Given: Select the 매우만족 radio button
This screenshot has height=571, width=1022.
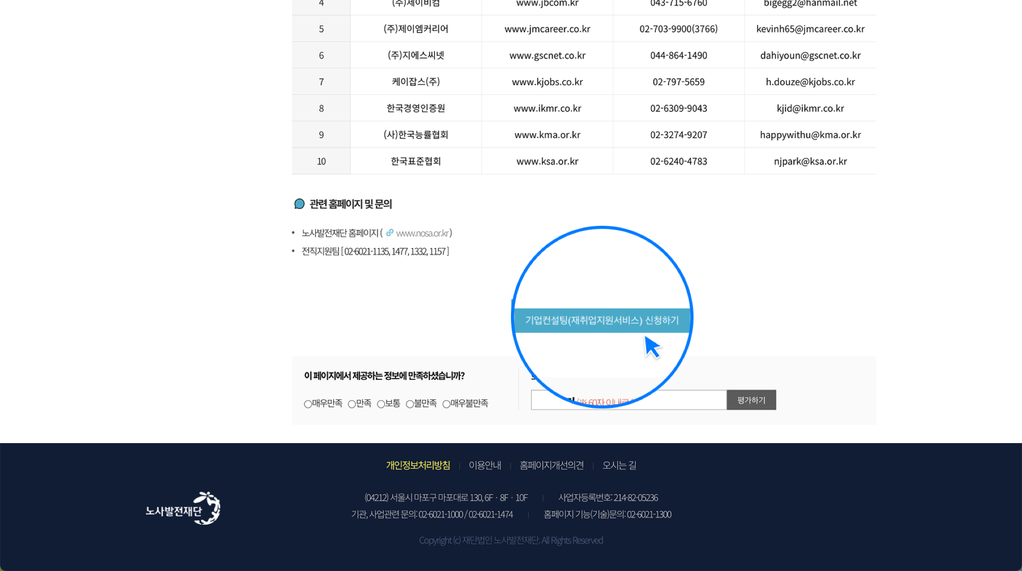Looking at the screenshot, I should 308,404.
